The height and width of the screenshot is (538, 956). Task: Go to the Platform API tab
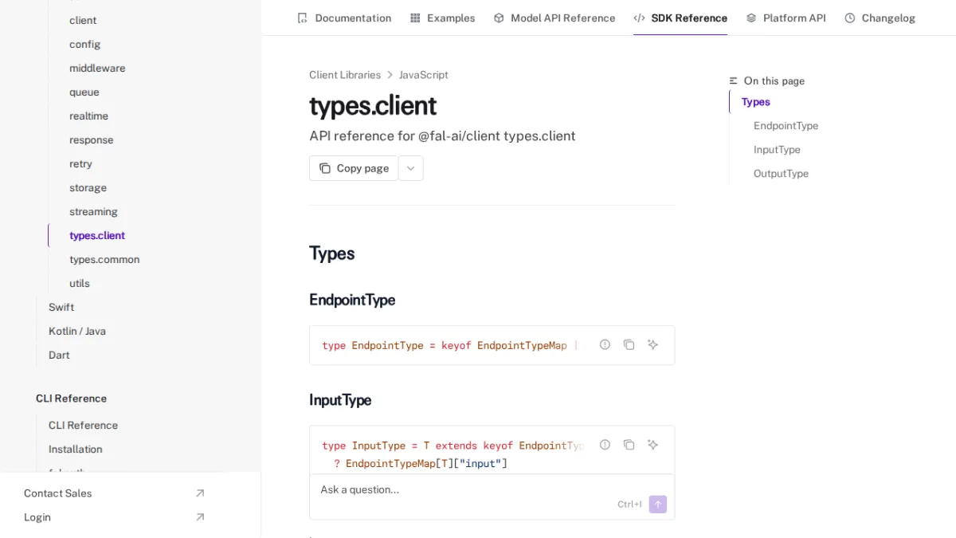point(786,18)
